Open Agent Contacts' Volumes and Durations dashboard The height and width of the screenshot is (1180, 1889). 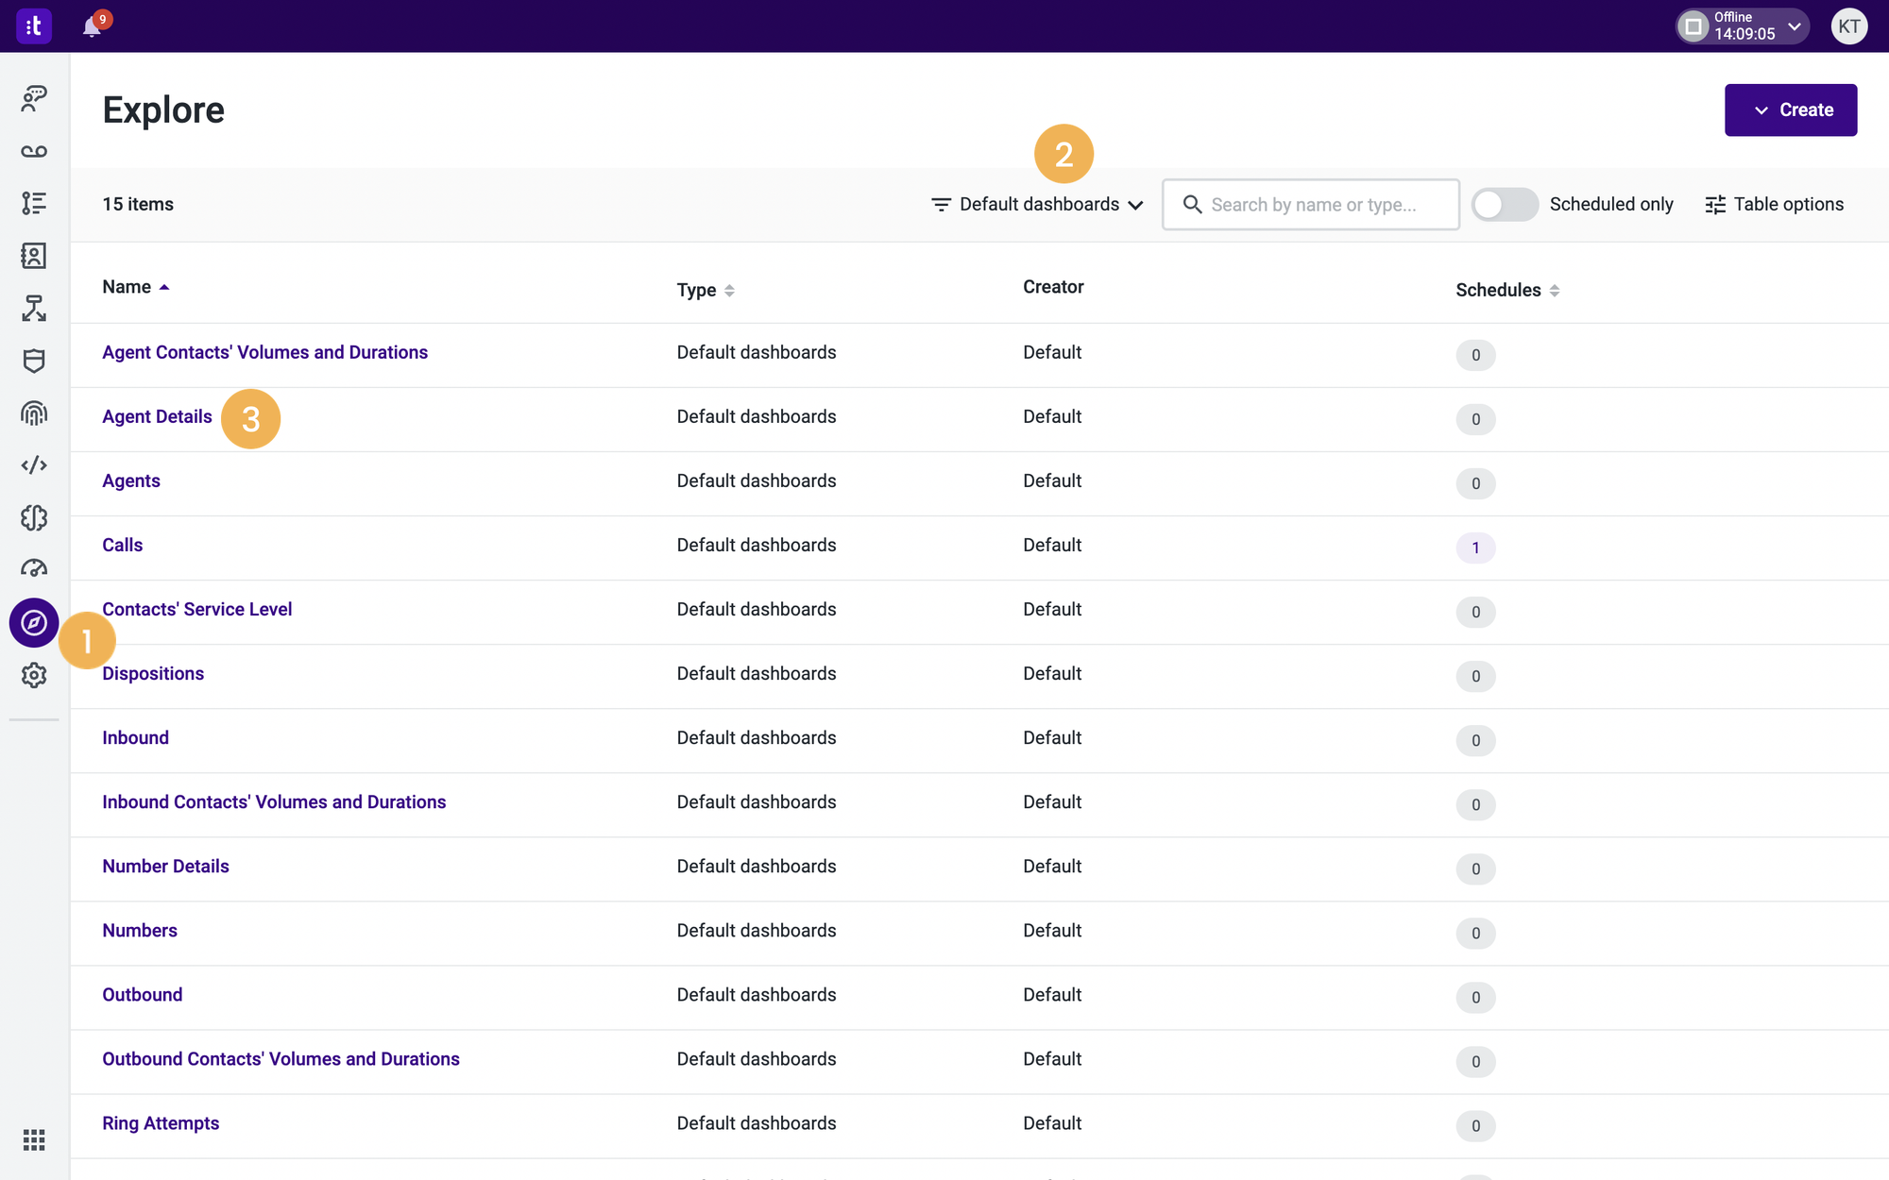pos(264,352)
